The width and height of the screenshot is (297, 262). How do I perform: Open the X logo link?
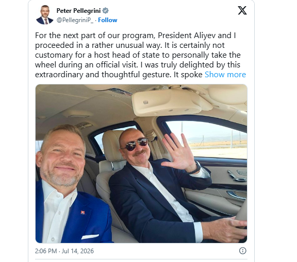(x=242, y=10)
